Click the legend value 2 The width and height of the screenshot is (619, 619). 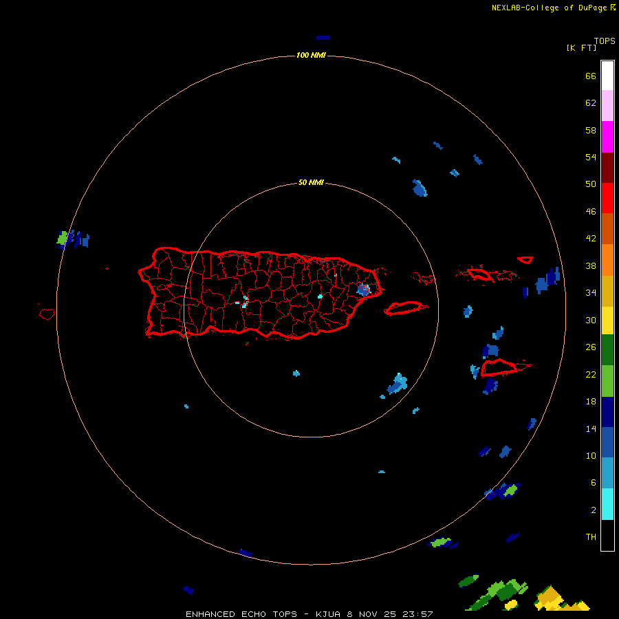594,510
